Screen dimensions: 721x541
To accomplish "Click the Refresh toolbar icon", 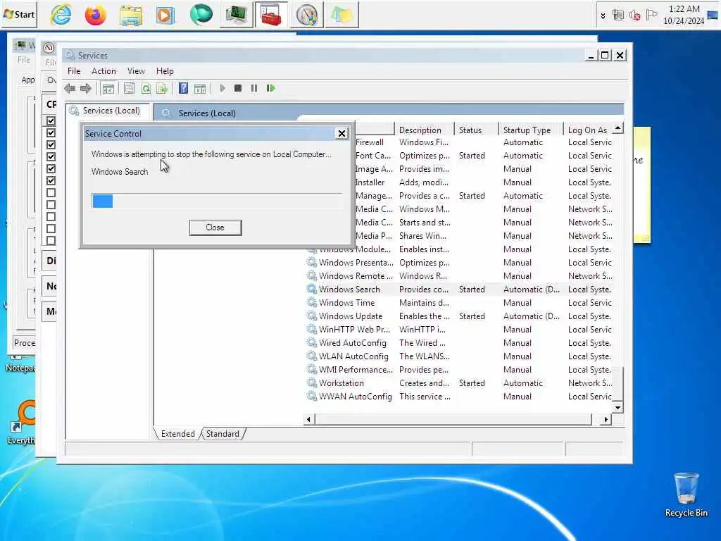I will click(x=146, y=88).
